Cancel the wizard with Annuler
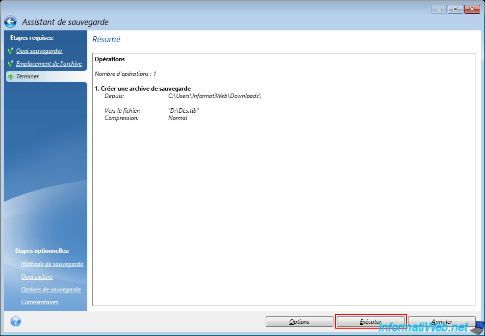Viewport: 485px width, 336px height. point(441,322)
